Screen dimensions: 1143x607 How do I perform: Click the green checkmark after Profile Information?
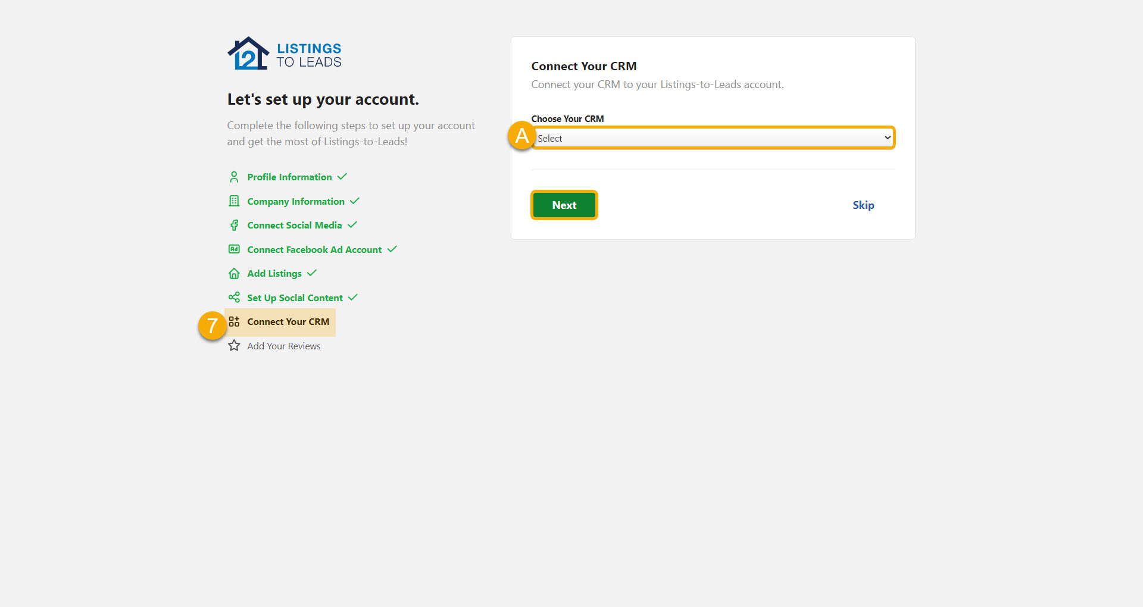coord(342,177)
